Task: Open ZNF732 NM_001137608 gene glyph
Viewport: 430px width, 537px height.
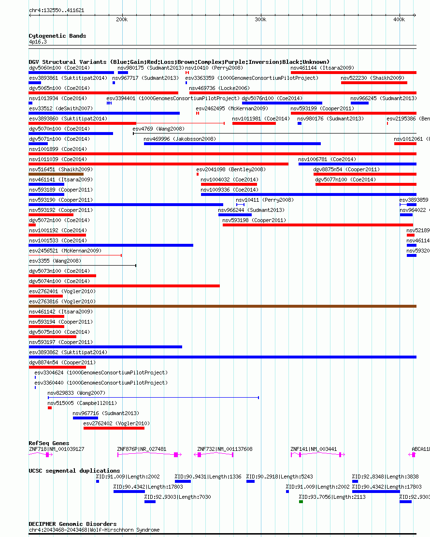Action: [x=214, y=454]
